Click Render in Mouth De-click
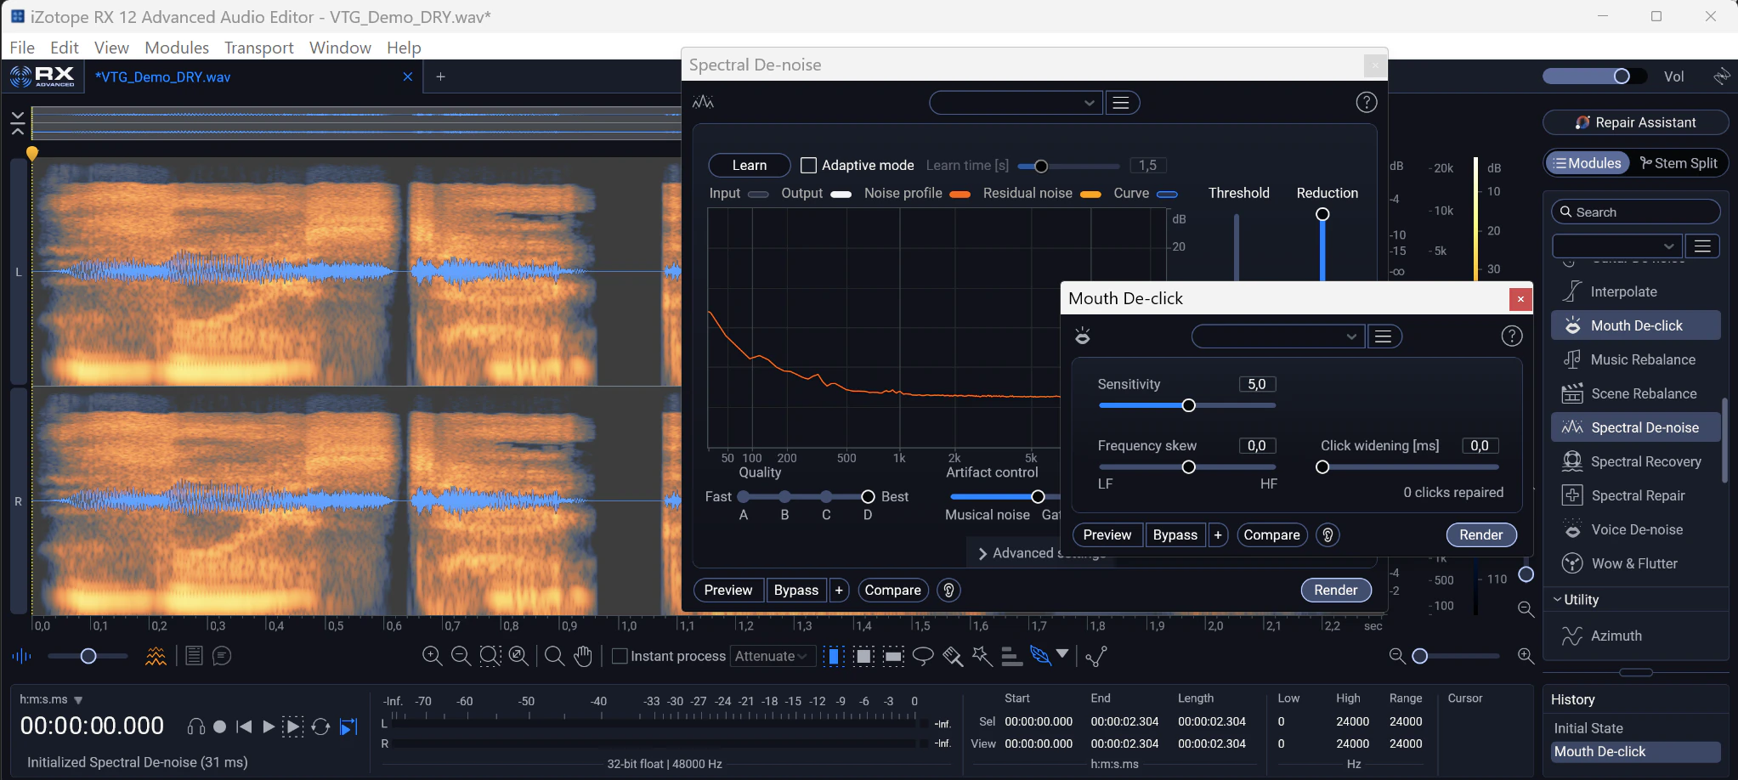 pos(1481,534)
